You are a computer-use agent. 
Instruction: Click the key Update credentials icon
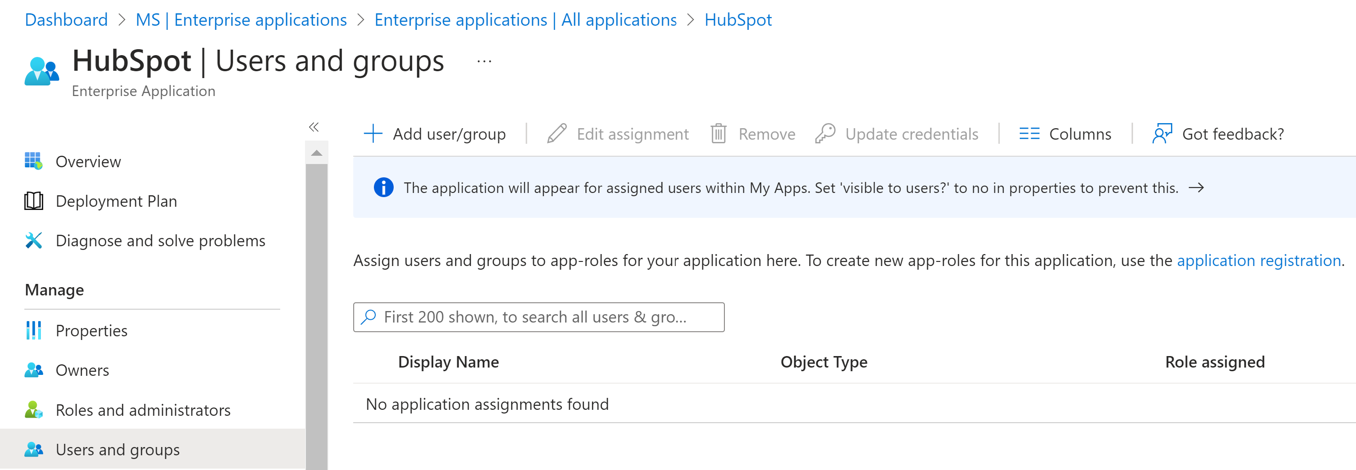[x=825, y=134]
